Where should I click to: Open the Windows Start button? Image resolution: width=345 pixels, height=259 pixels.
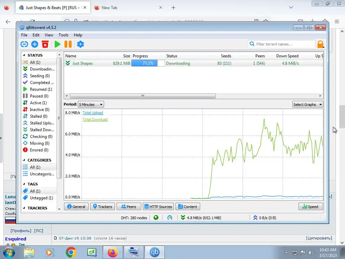(x=8, y=252)
